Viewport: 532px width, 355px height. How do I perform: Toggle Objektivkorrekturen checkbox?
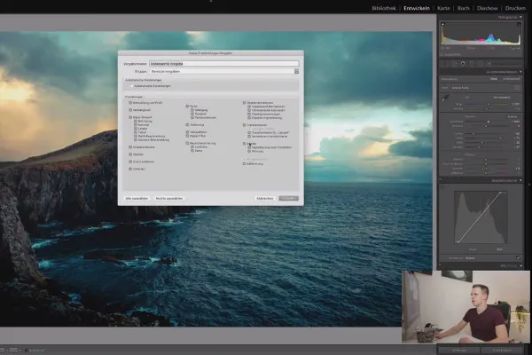(244, 103)
